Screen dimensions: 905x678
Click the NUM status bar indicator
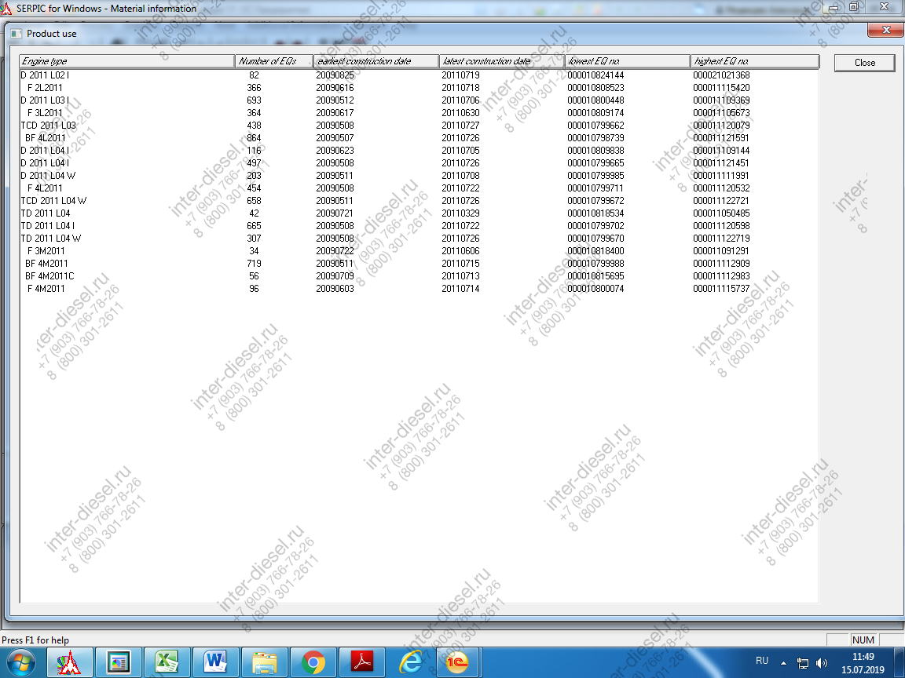[x=863, y=640]
